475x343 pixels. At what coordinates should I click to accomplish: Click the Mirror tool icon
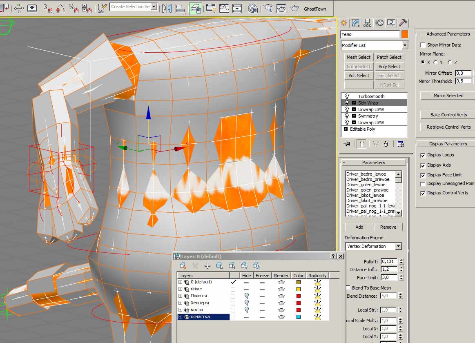tap(167, 8)
